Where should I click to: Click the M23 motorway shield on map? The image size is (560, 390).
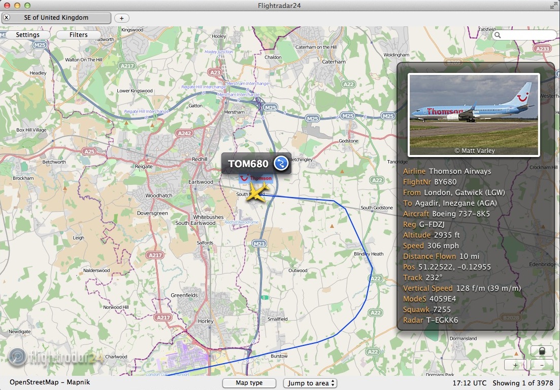[x=259, y=244]
